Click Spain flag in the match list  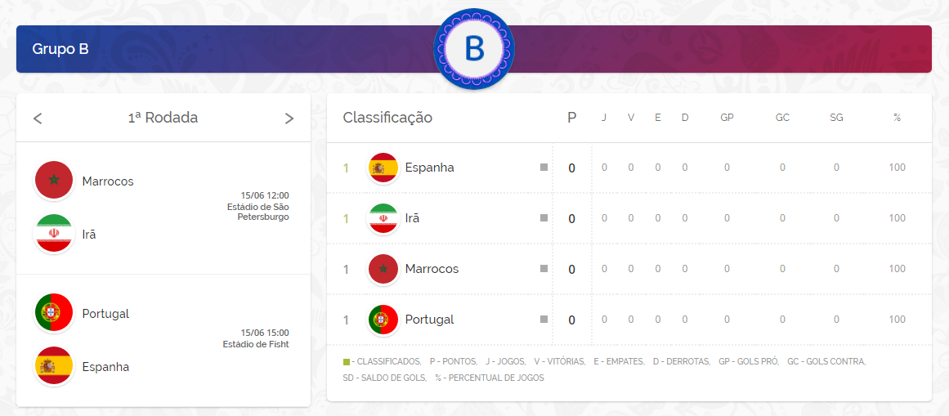click(54, 366)
